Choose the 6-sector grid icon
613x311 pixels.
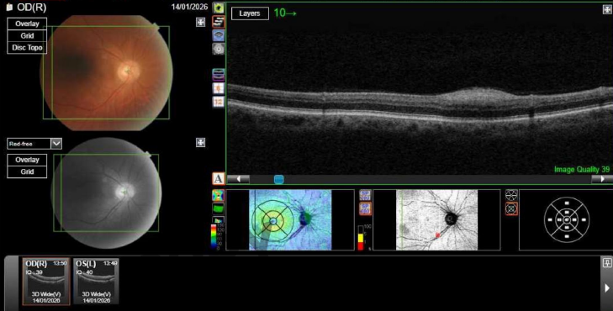point(219,88)
